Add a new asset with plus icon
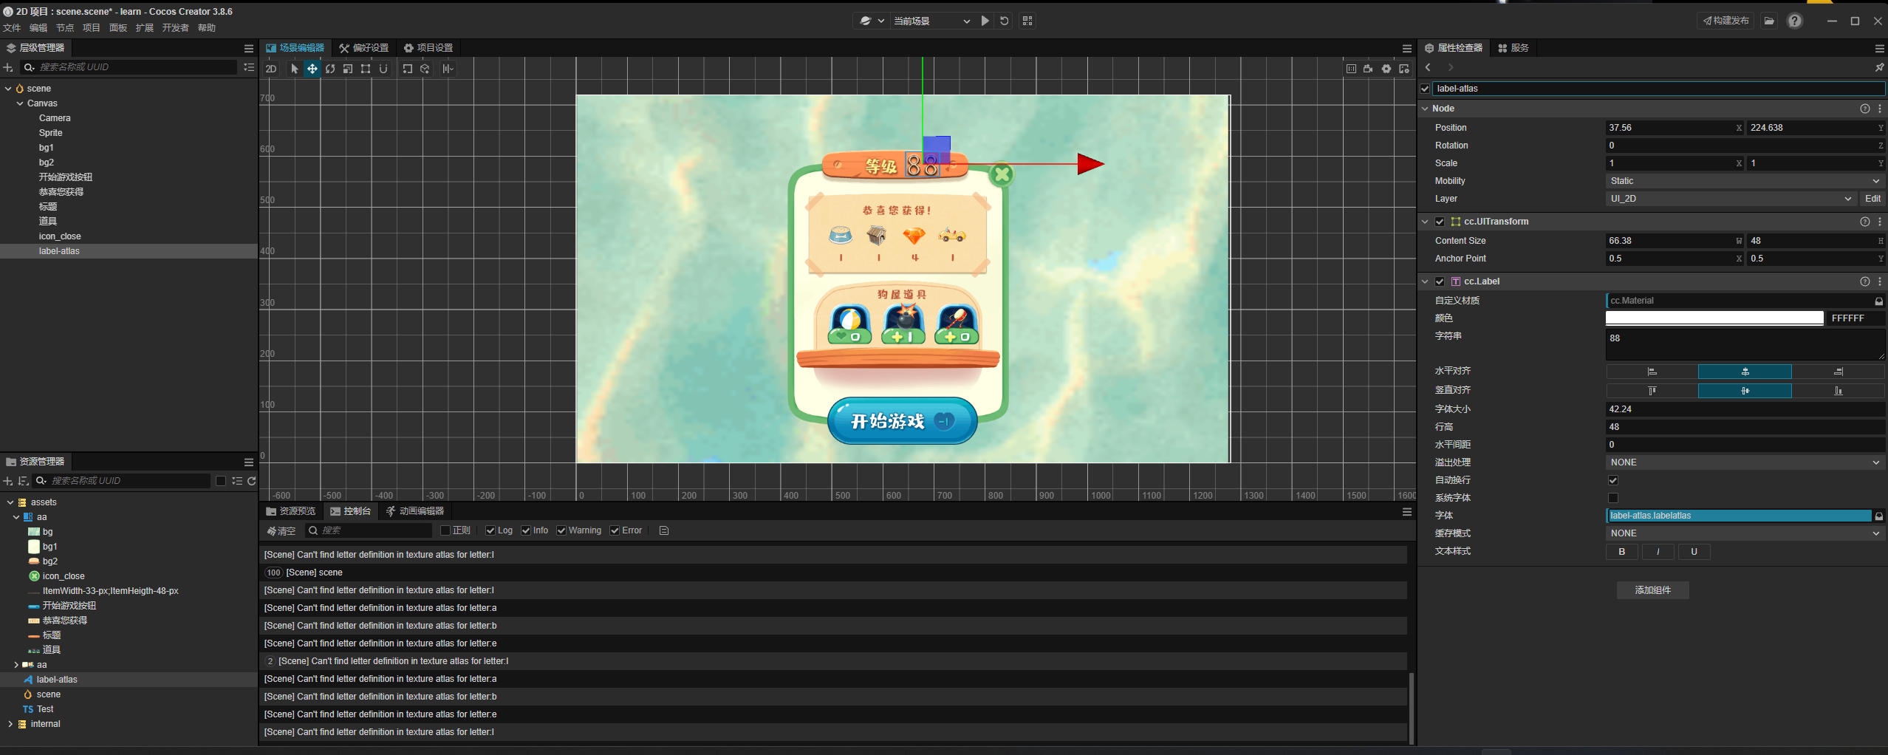 pos(8,481)
